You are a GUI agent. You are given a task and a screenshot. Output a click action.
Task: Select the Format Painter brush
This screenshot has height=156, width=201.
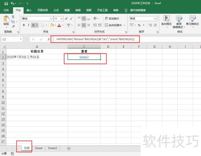[x=13, y=27]
